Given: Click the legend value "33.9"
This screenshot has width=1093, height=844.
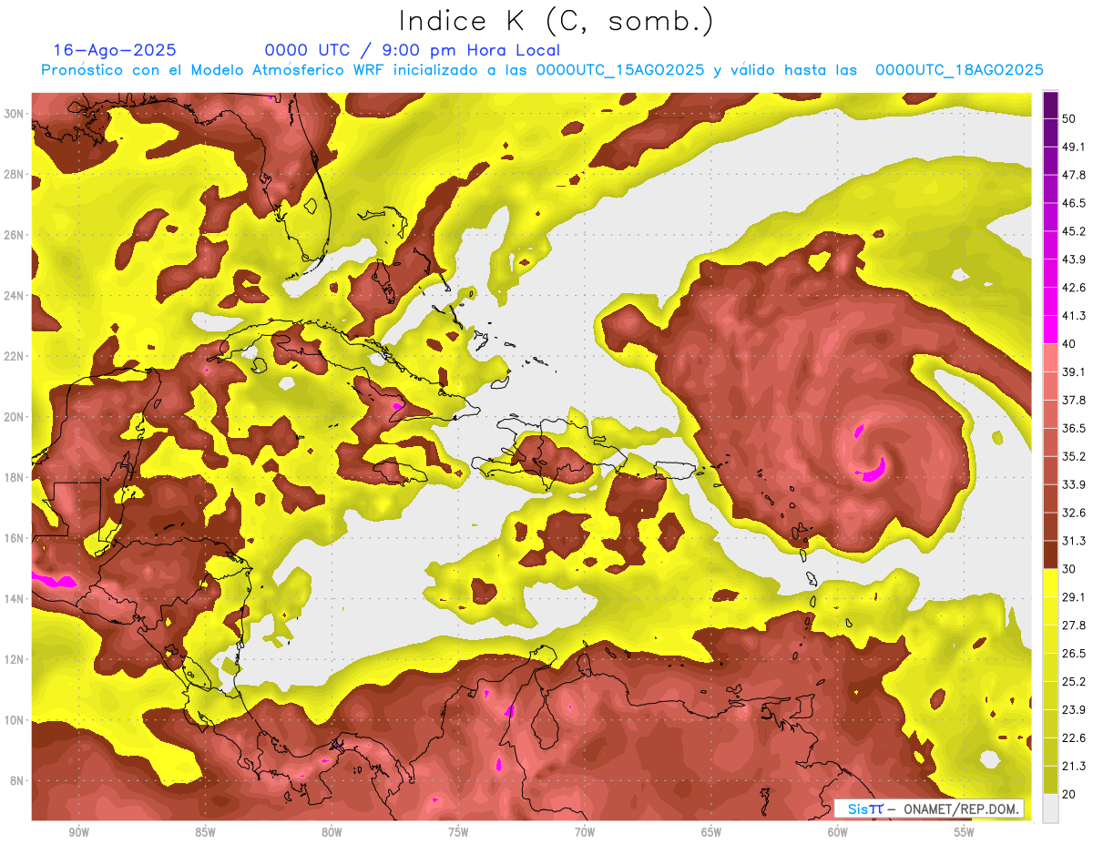Looking at the screenshot, I should point(1074,484).
